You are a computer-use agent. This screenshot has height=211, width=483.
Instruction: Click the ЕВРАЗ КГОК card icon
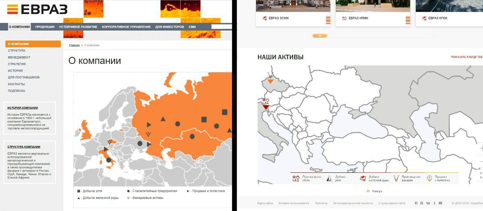tap(424, 18)
